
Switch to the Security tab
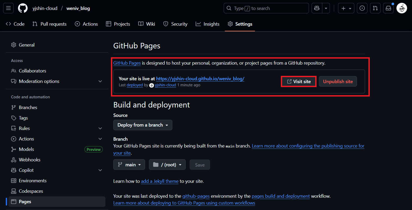[x=175, y=24]
